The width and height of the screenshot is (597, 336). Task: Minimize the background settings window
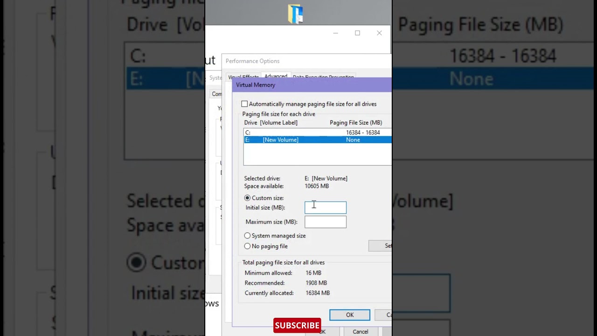pyautogui.click(x=335, y=33)
